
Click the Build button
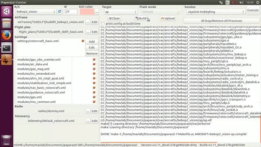[141, 18]
